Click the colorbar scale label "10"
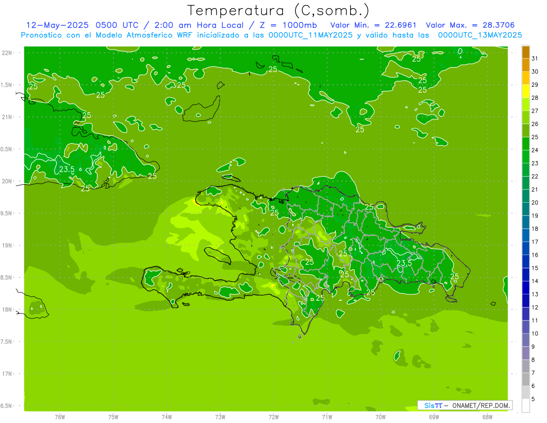The width and height of the screenshot is (547, 423). (535, 334)
